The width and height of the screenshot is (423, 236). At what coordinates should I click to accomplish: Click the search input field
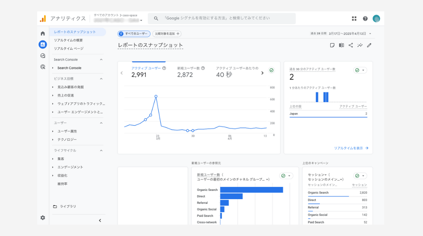coord(222,18)
